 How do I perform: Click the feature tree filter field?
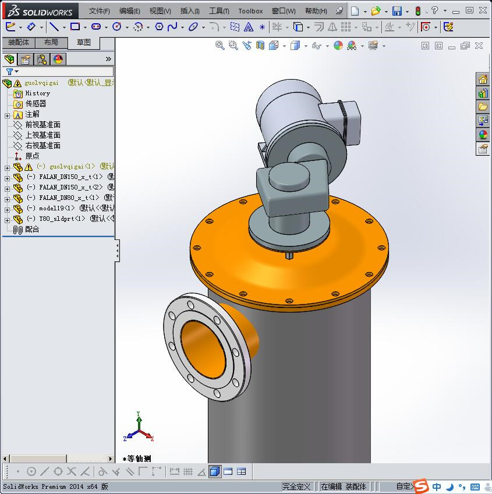coord(58,71)
